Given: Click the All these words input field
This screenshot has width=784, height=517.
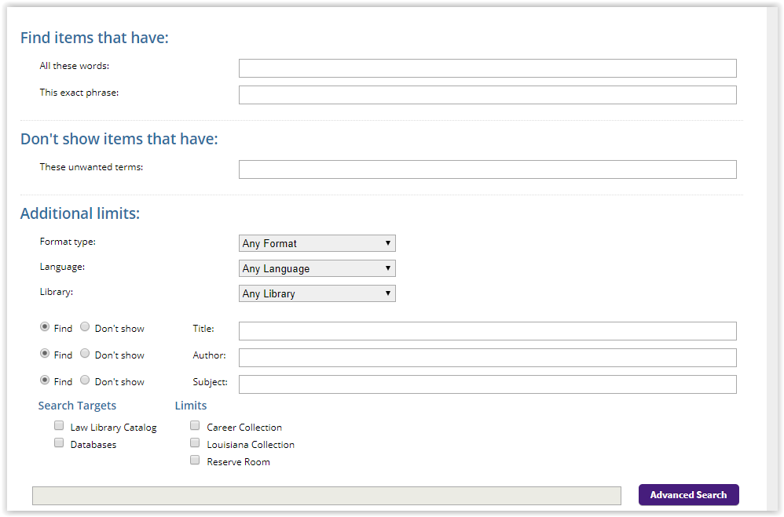Looking at the screenshot, I should click(x=488, y=68).
